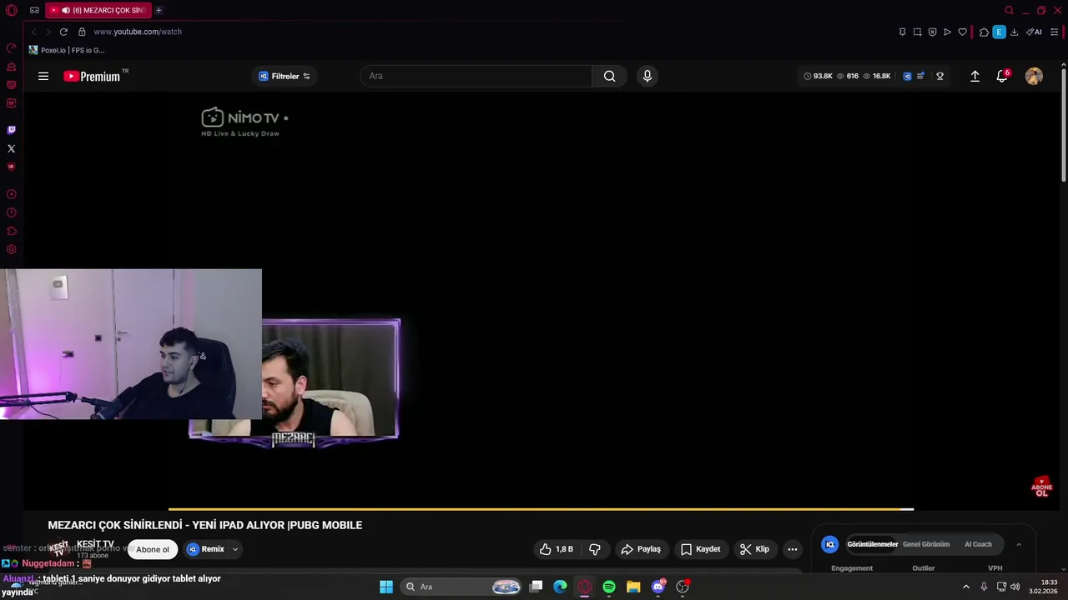The width and height of the screenshot is (1068, 600).
Task: Create a clip with Klip
Action: [x=754, y=549]
